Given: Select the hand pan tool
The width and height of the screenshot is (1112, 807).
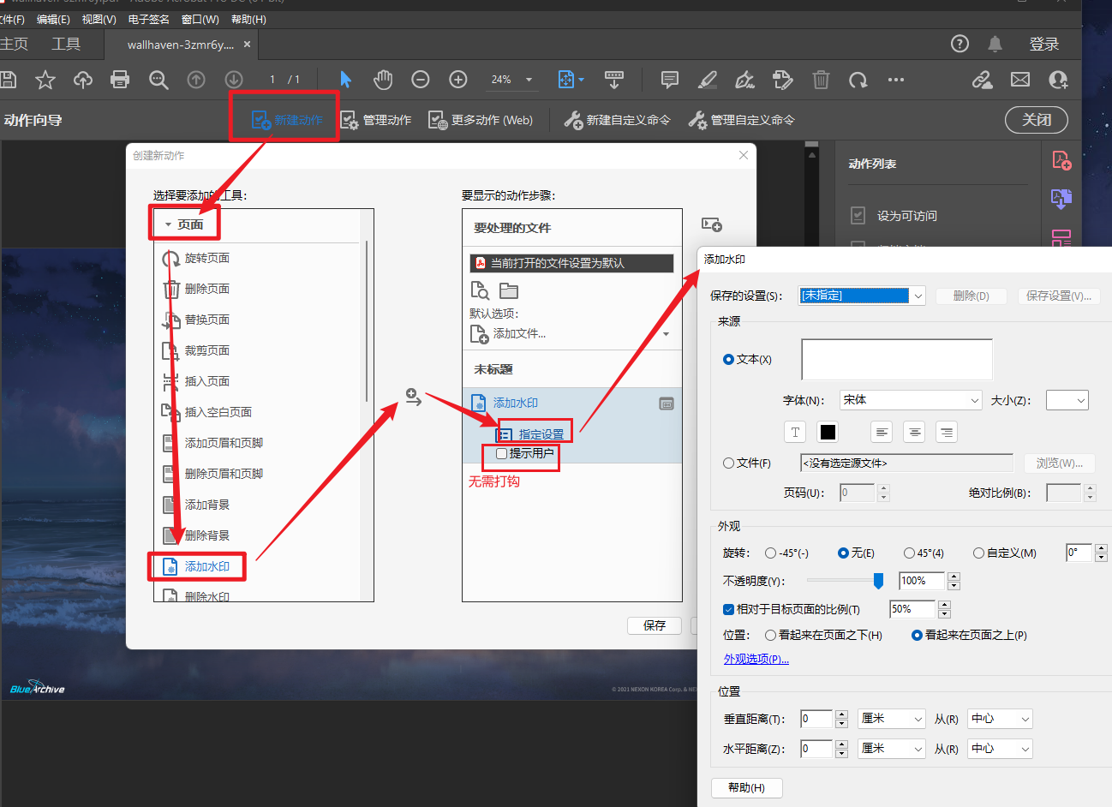Looking at the screenshot, I should (x=383, y=80).
